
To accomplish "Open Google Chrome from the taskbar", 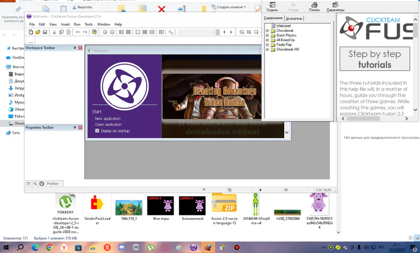I will tap(49, 247).
